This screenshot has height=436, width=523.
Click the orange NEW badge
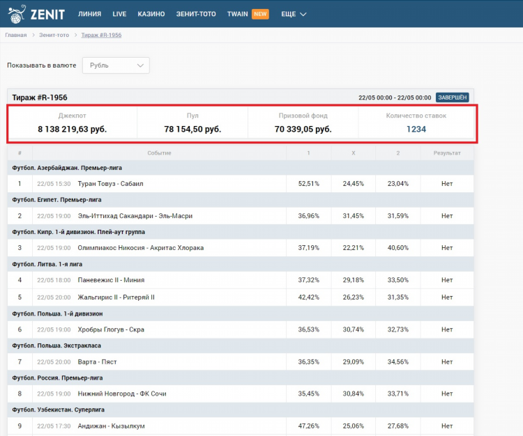(x=260, y=14)
